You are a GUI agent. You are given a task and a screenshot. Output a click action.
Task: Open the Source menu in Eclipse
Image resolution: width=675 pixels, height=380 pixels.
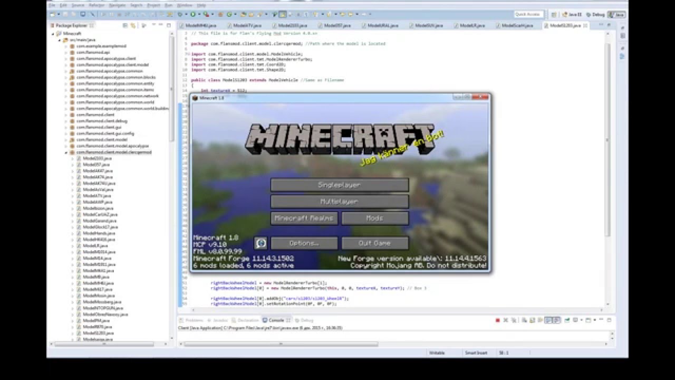78,5
